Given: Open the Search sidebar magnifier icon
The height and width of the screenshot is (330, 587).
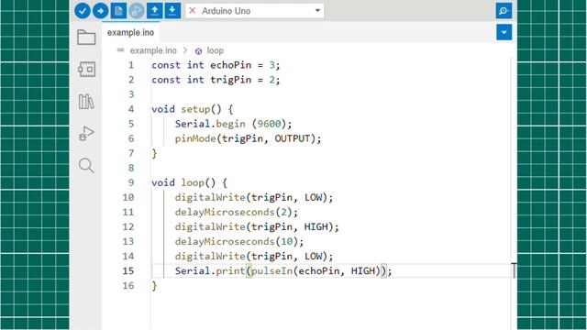Looking at the screenshot, I should 86,165.
